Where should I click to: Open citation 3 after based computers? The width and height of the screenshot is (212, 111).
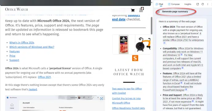point(182,68)
